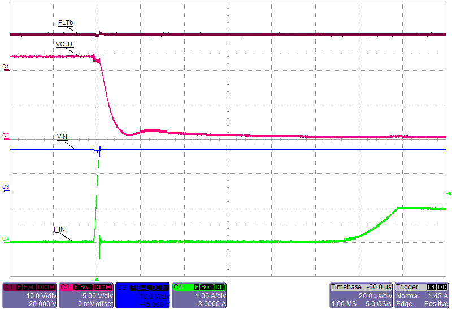Select the I_IN trace label
Viewport: 452px width, 309px height.
59,229
